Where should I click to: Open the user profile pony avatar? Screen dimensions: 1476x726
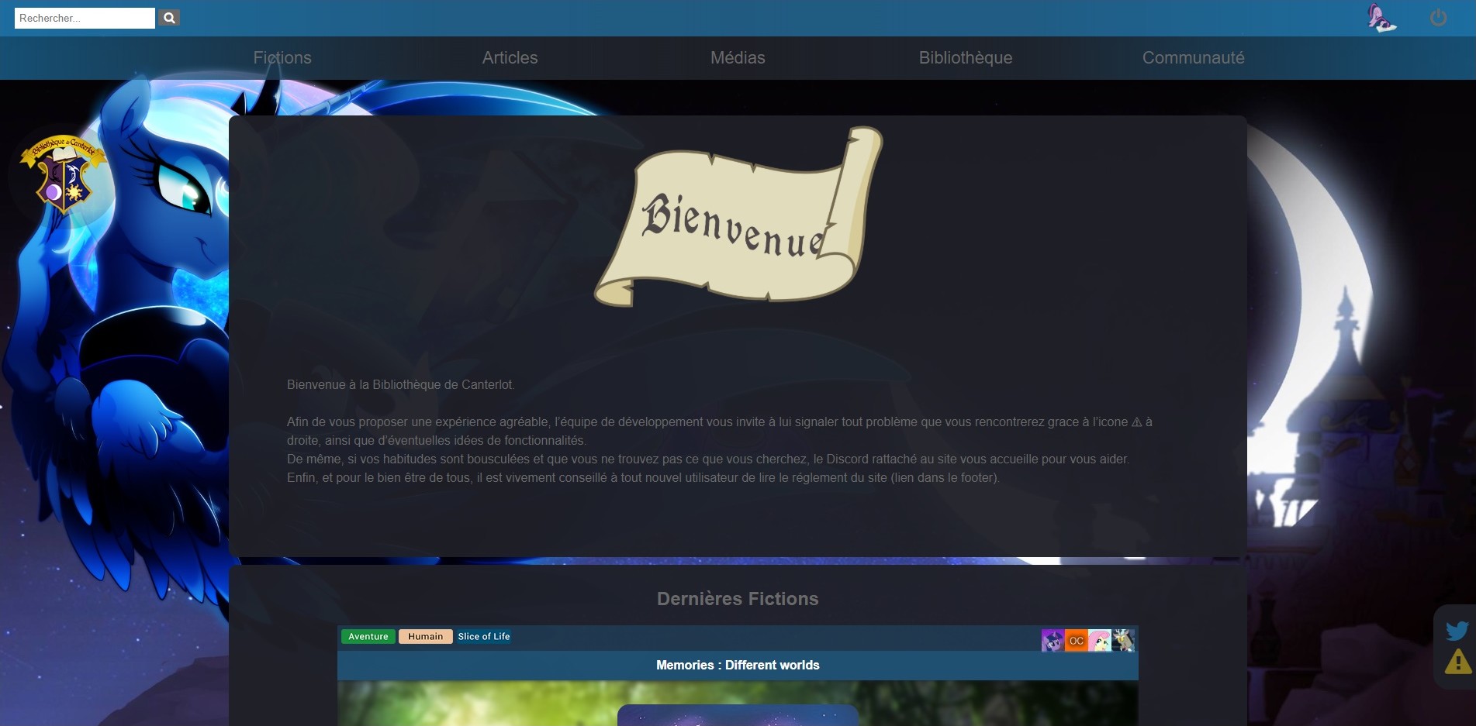1381,18
